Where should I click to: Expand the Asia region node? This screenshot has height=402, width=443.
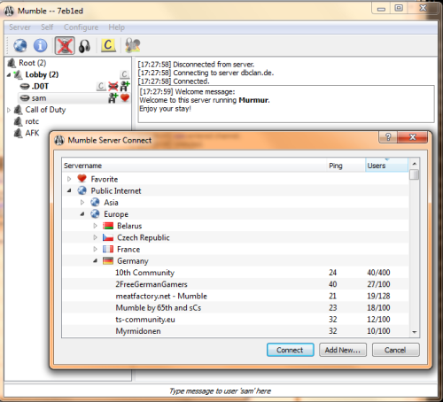point(82,203)
